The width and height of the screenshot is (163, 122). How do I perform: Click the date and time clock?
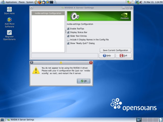153,2
